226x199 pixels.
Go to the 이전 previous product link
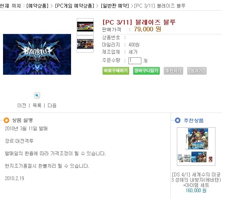[x=22, y=105]
